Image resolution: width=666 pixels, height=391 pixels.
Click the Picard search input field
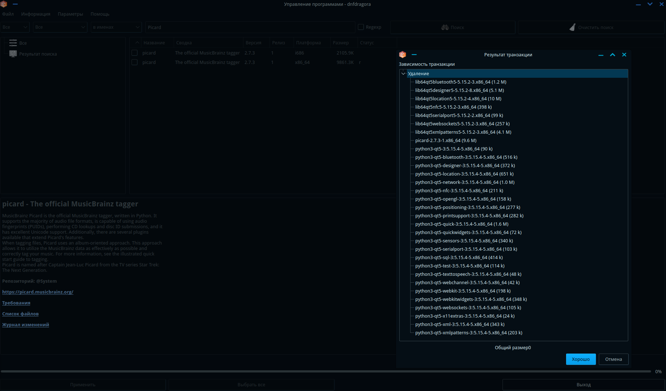click(x=250, y=27)
